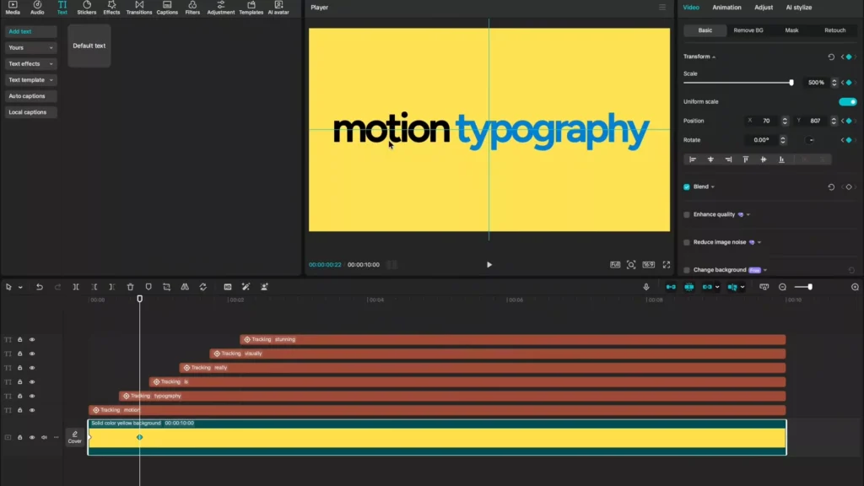Image resolution: width=864 pixels, height=486 pixels.
Task: Click the delete (trash) icon in timeline toolbar
Action: [130, 287]
